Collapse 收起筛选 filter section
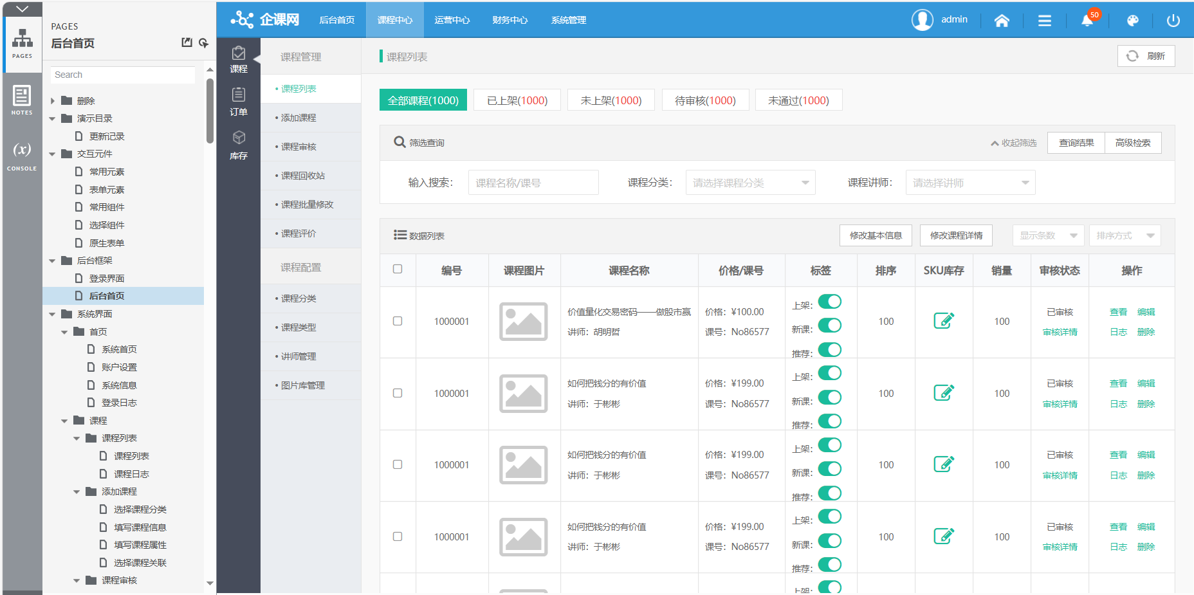This screenshot has width=1194, height=595. [x=1014, y=143]
